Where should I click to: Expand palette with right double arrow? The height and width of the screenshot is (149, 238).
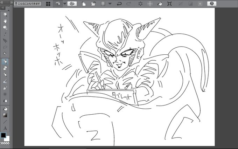pos(12,2)
